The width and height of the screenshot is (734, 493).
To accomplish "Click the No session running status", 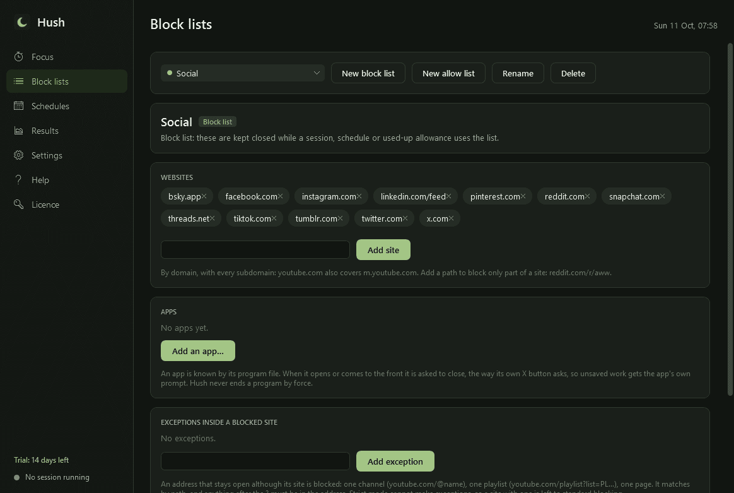I will tap(52, 477).
